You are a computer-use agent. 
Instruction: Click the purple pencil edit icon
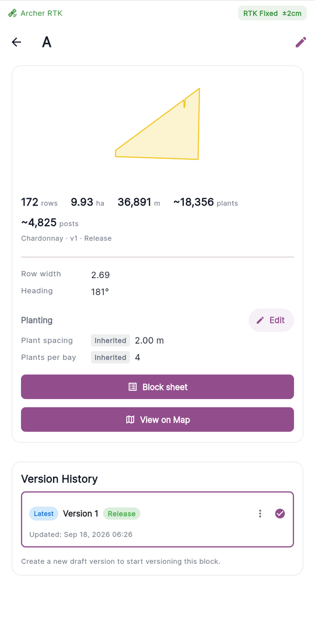pyautogui.click(x=300, y=42)
